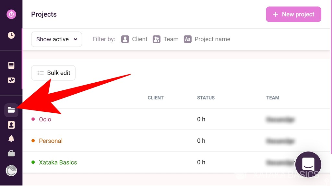Open the briefcase workspace icon
This screenshot has width=332, height=186.
point(11,153)
